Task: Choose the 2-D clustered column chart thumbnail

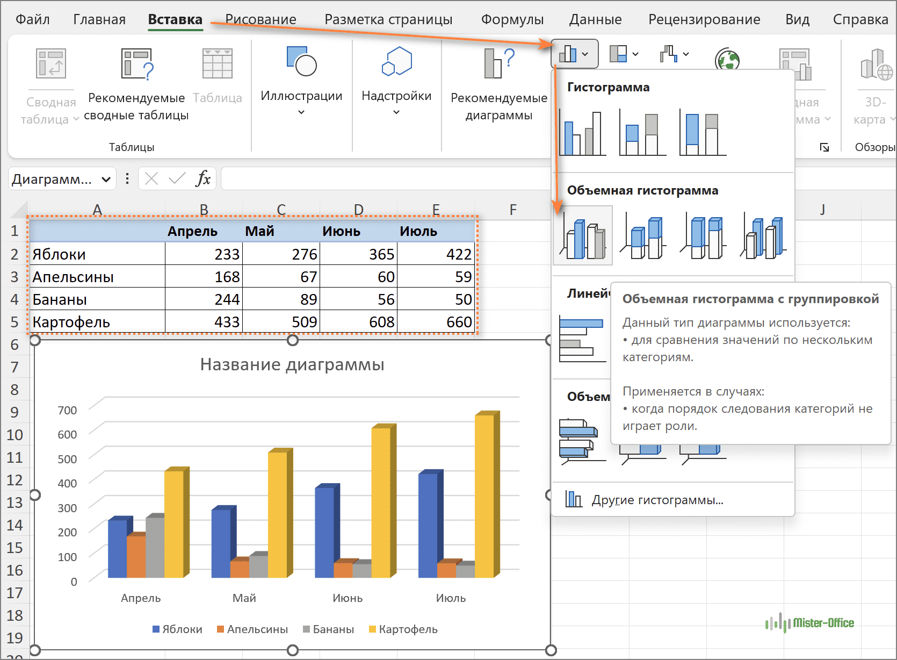Action: (x=583, y=133)
